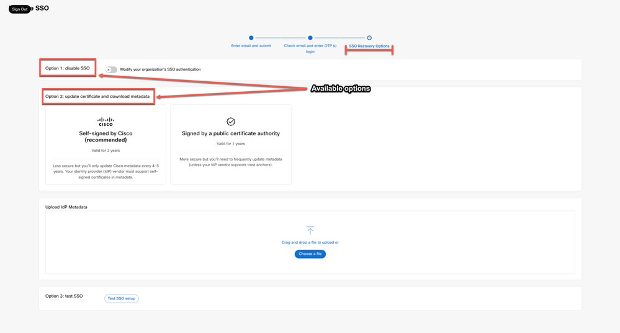Viewport: 620px width, 333px height.
Task: Click Option 2: update certificate label
Action: coord(97,96)
